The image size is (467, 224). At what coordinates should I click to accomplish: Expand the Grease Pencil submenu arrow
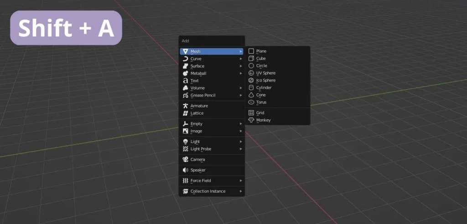[x=241, y=96]
